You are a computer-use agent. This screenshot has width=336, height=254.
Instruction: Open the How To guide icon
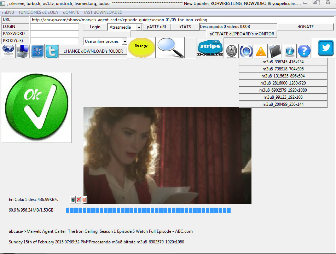37,51
